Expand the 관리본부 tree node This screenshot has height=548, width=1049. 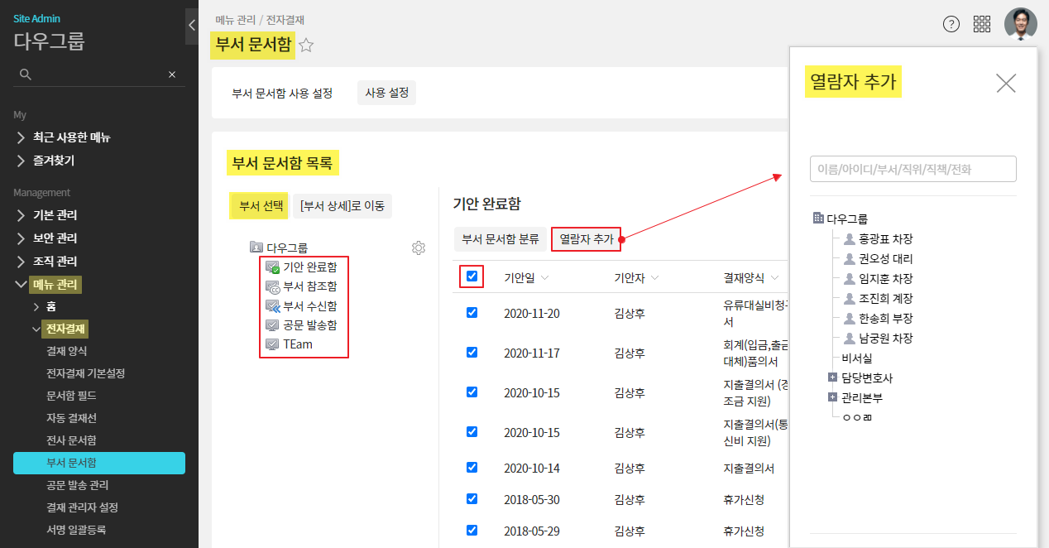(832, 397)
